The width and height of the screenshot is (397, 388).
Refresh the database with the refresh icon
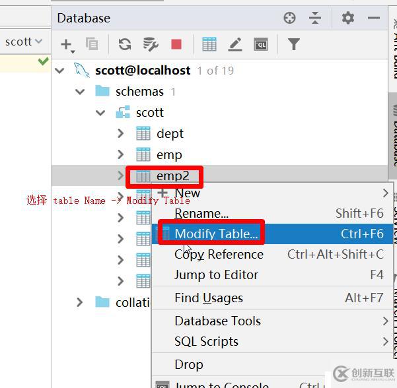125,44
